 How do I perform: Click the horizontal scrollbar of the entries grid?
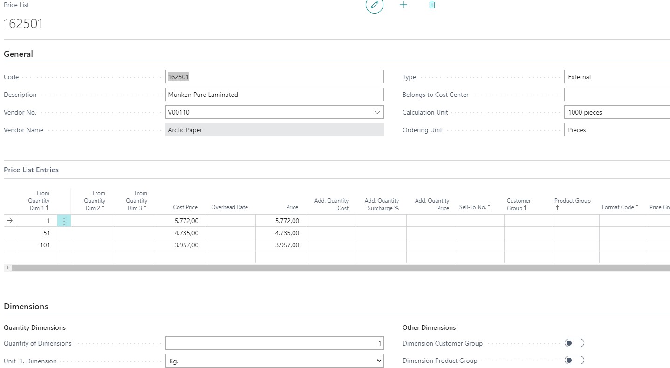(341, 267)
